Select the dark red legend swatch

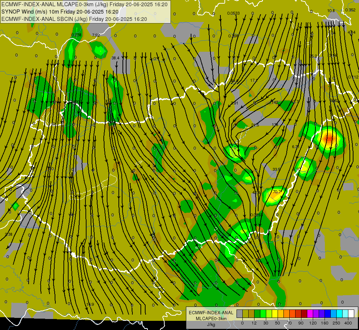pyautogui.click(x=304, y=313)
